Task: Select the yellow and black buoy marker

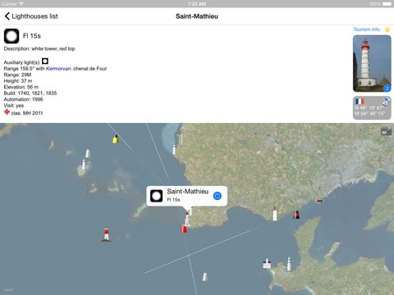Action: click(x=116, y=138)
